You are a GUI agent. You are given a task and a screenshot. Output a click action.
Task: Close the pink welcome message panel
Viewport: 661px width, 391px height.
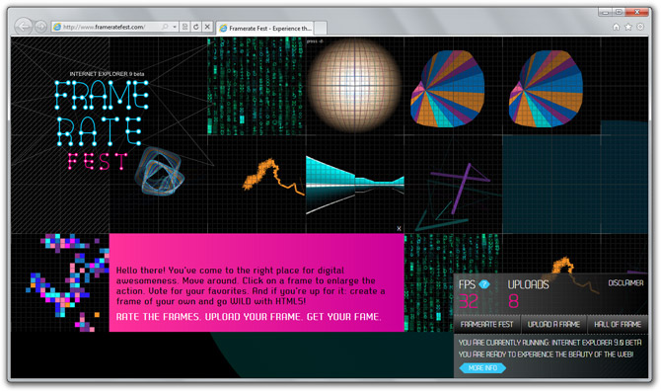click(x=399, y=229)
